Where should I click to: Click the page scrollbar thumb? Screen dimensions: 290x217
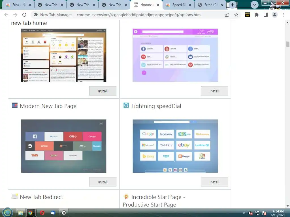287,44
